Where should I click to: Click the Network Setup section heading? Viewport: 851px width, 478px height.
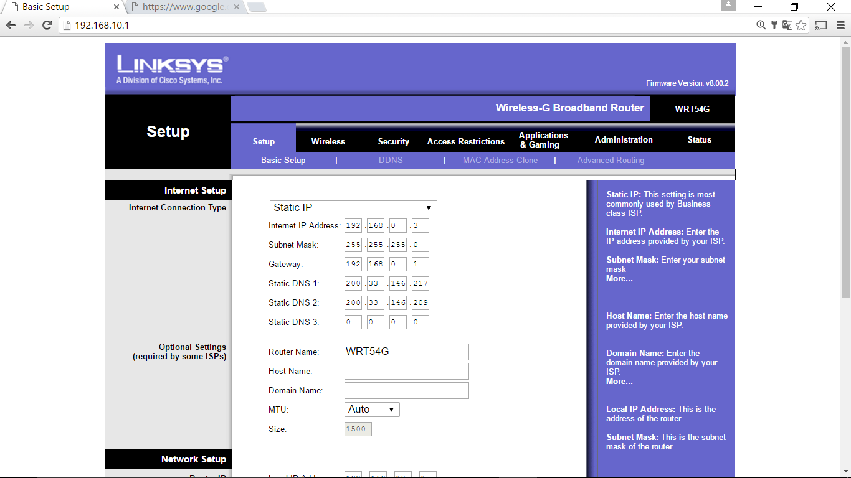(194, 459)
